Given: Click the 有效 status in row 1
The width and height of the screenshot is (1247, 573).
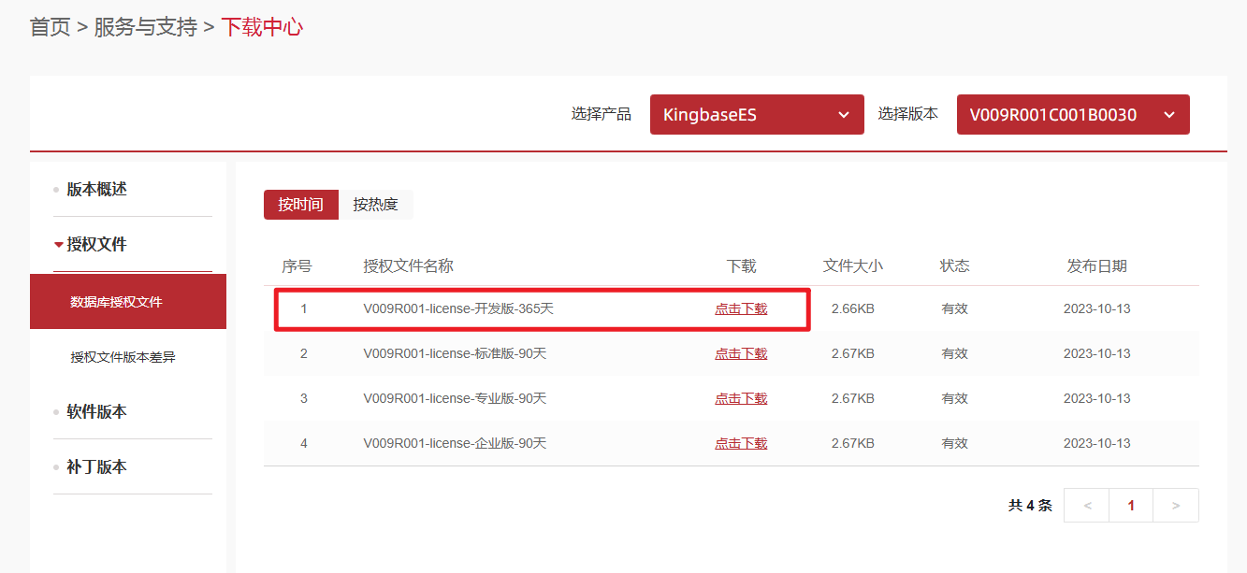Looking at the screenshot, I should tap(954, 308).
